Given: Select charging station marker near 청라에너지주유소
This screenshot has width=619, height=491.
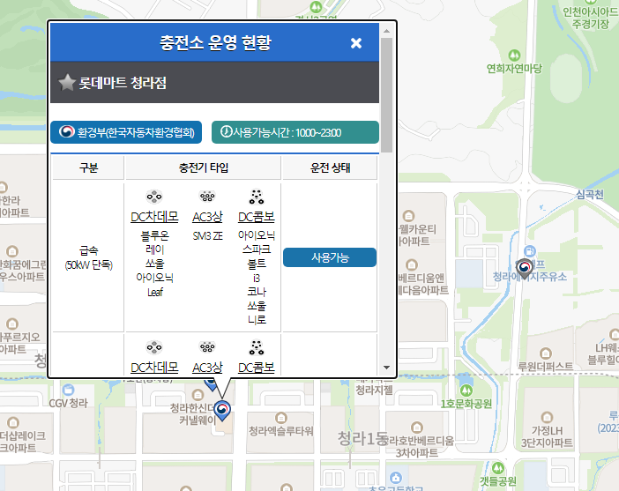Looking at the screenshot, I should (525, 269).
